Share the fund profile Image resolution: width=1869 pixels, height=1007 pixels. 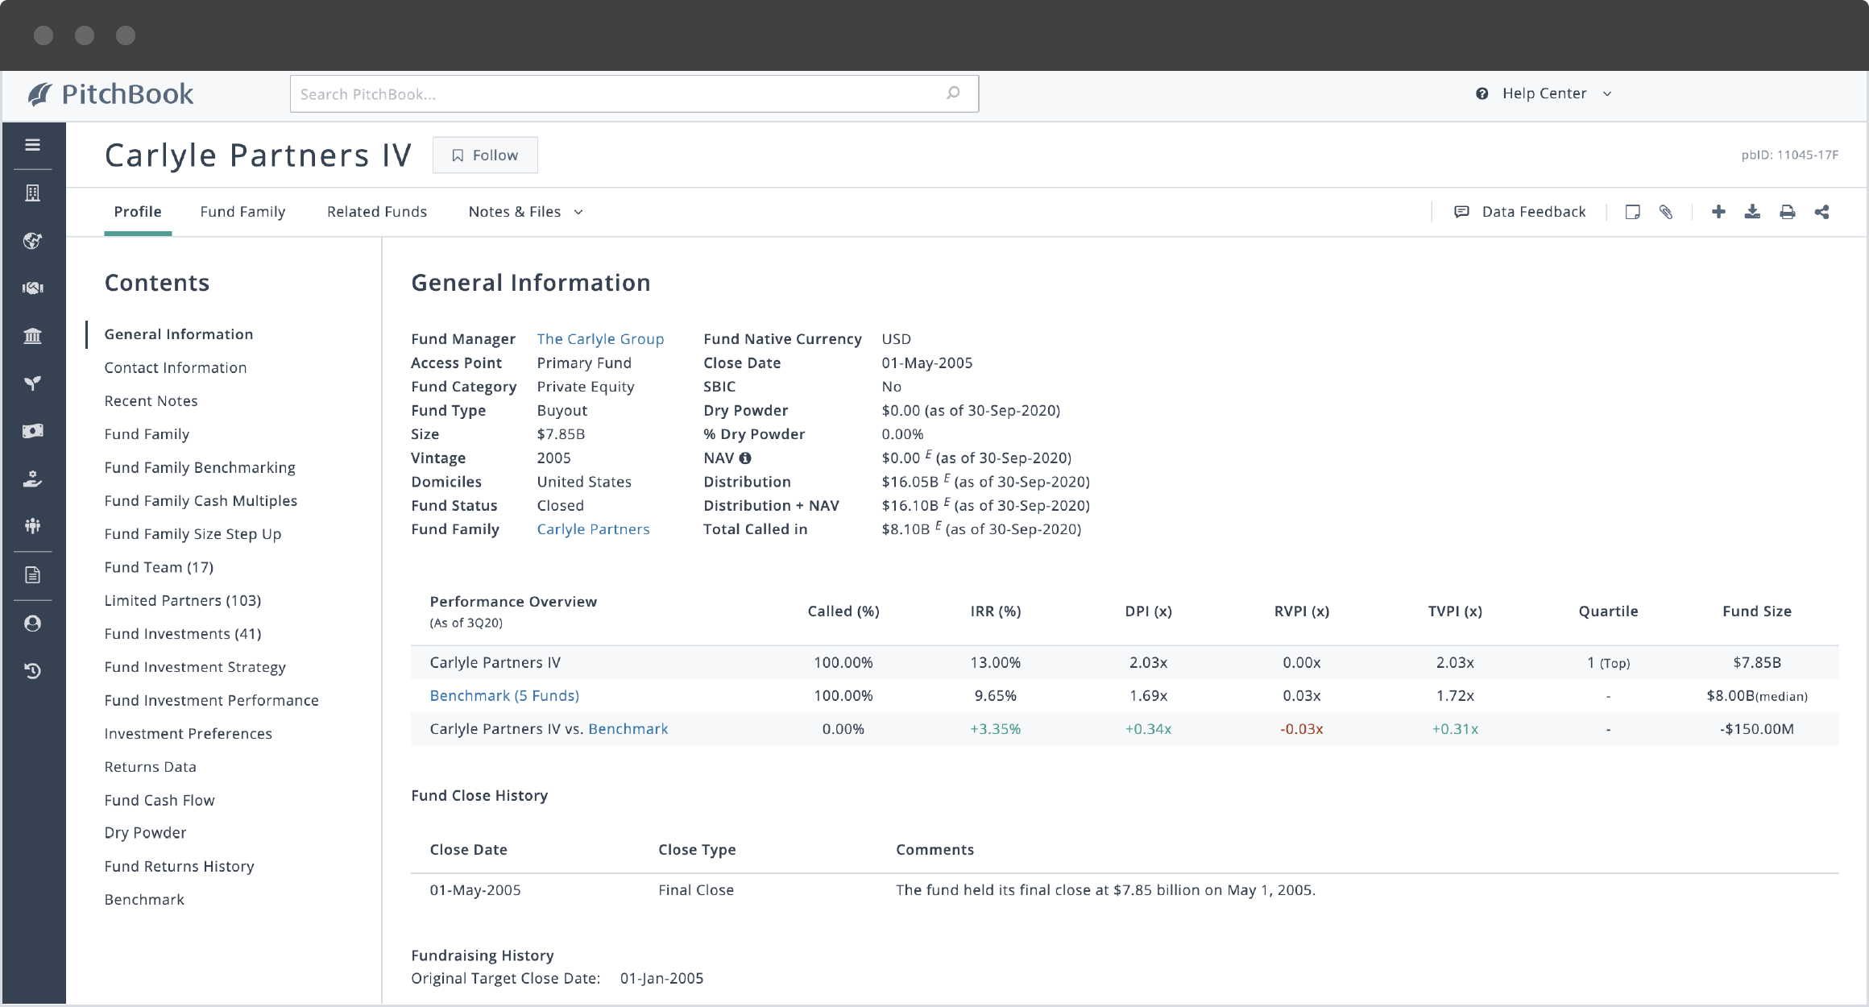1821,212
